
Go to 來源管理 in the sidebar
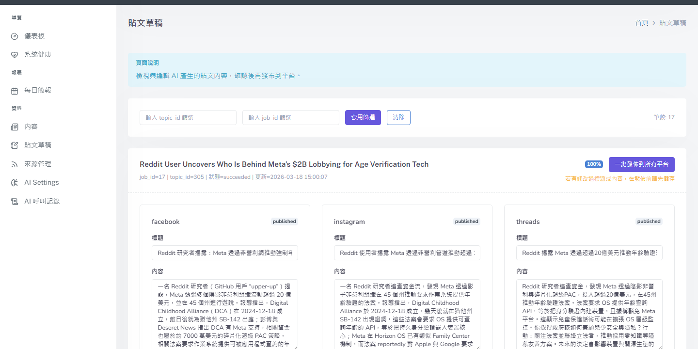coord(38,164)
